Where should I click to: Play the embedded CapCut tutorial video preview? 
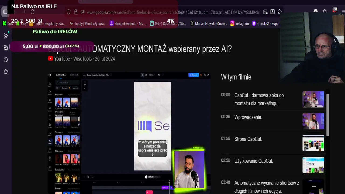129,133
